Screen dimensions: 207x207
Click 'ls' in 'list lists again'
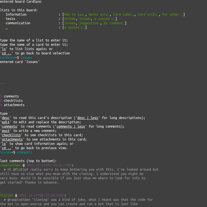(4, 49)
